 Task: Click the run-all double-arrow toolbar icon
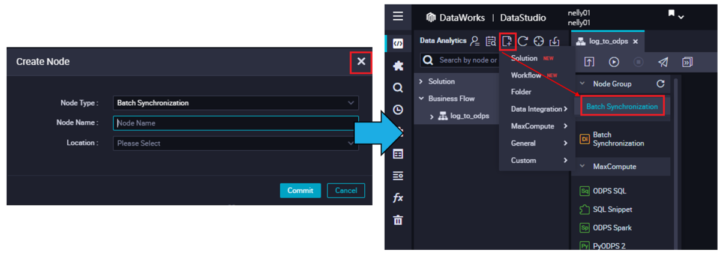tap(688, 62)
